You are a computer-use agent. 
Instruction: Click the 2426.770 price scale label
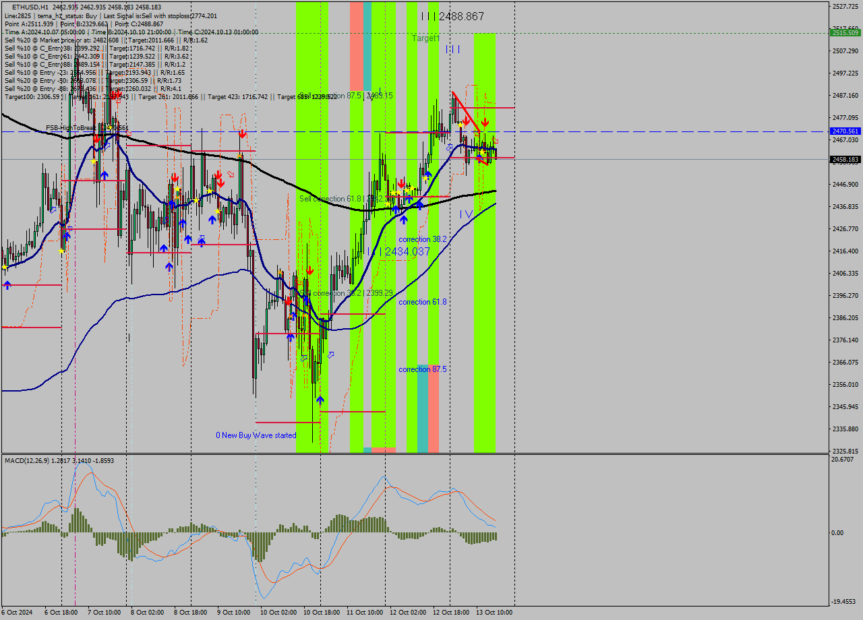pyautogui.click(x=845, y=229)
